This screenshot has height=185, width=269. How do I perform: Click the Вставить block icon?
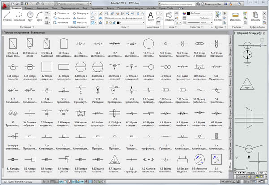pos(169,17)
